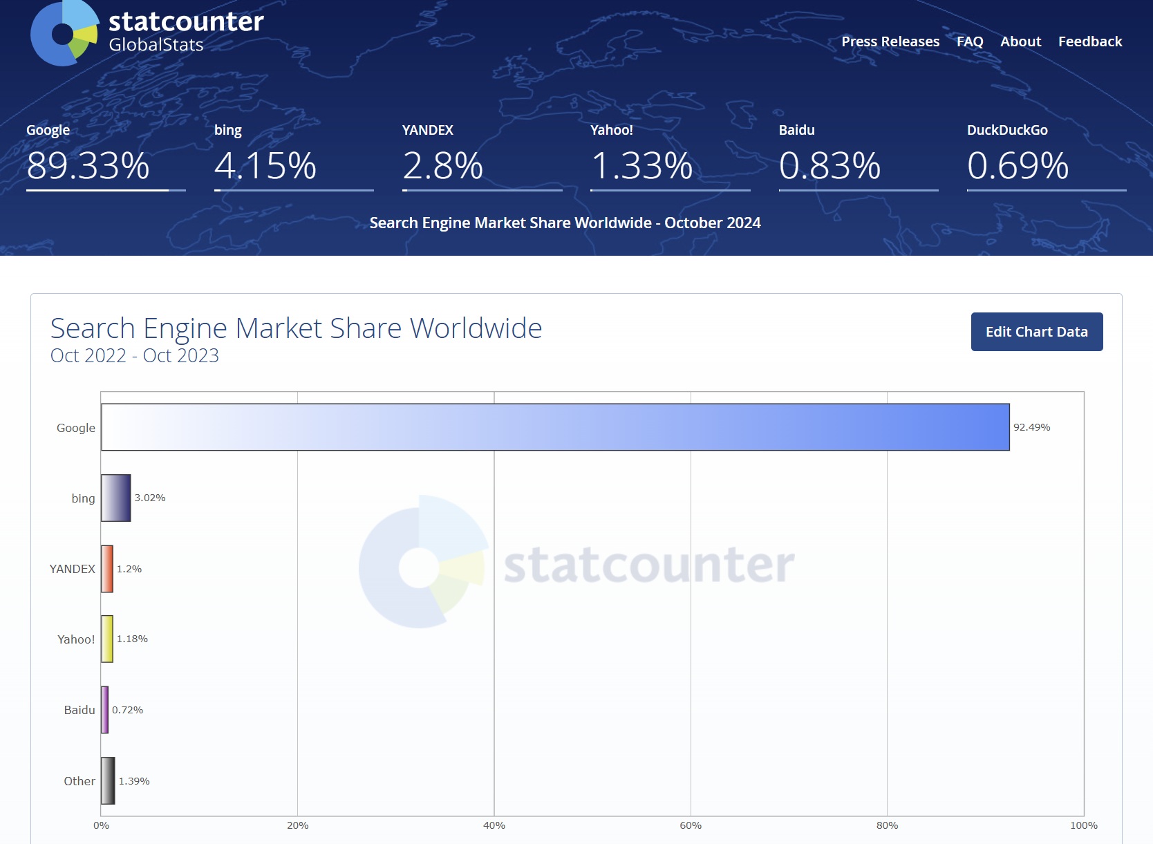Click the 0.72% Baidu value label
The width and height of the screenshot is (1153, 844).
[128, 710]
